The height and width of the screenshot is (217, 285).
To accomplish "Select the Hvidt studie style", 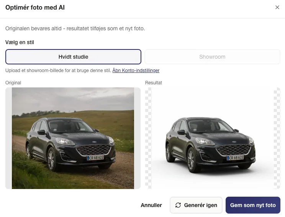I will pyautogui.click(x=73, y=57).
